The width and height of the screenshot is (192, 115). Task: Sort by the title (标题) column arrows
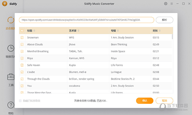coord(34,31)
